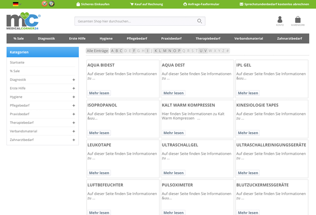
Task: Click Mehr lesen under KALT WARM KOMPRESSEN
Action: 174,133
